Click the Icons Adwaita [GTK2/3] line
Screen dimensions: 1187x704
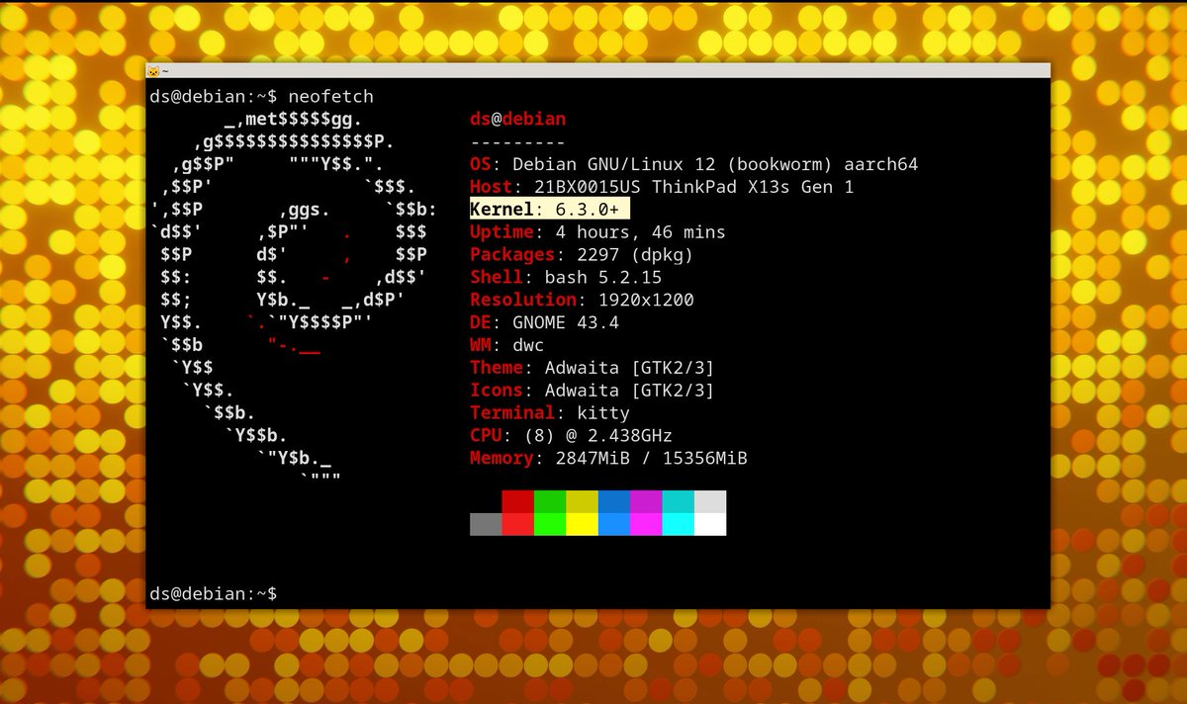[x=593, y=391]
